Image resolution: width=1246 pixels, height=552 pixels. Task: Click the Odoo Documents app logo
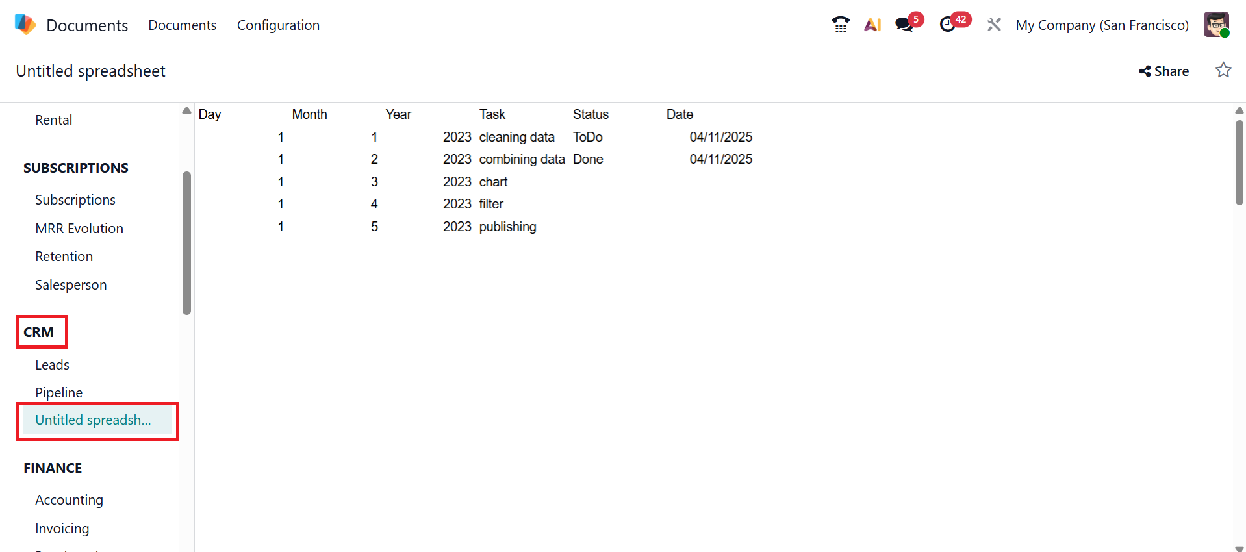coord(25,25)
